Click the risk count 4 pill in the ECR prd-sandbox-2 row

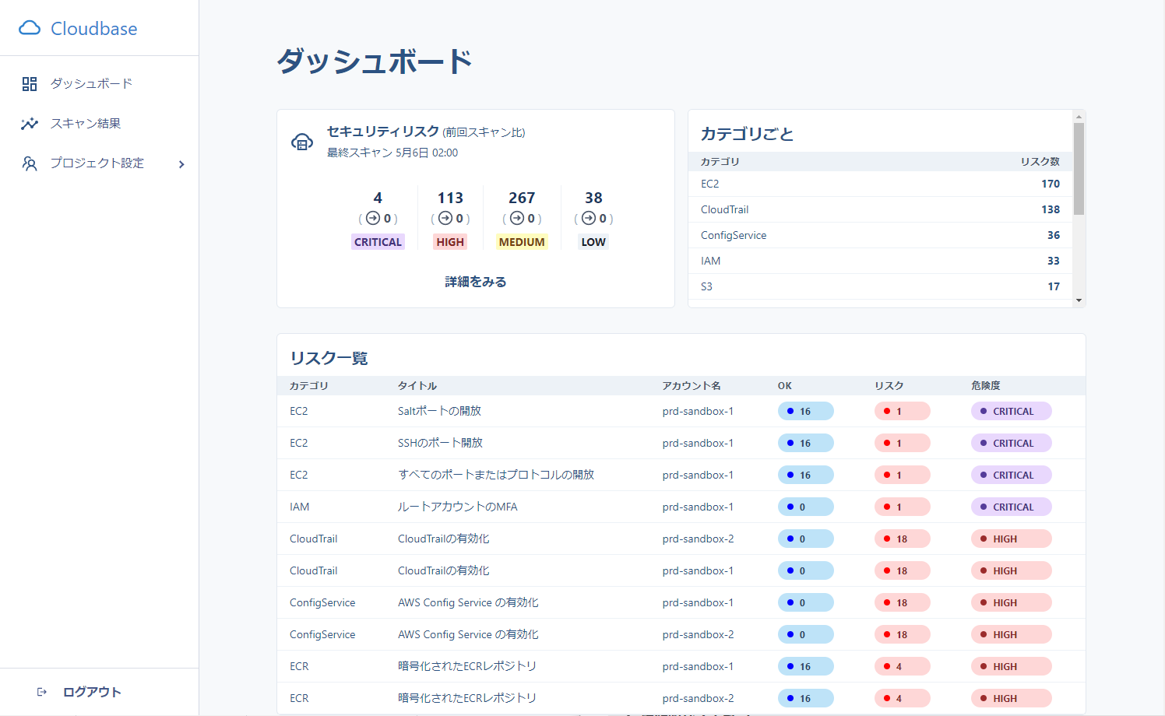[x=903, y=698]
